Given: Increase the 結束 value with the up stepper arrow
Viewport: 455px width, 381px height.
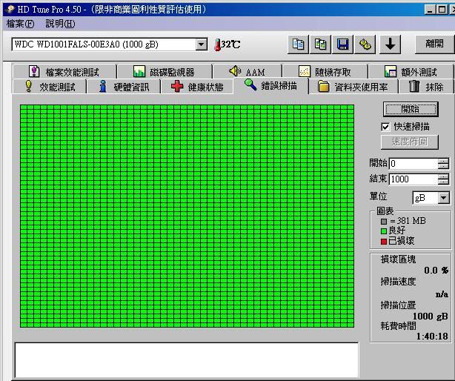Looking at the screenshot, I should [x=443, y=176].
